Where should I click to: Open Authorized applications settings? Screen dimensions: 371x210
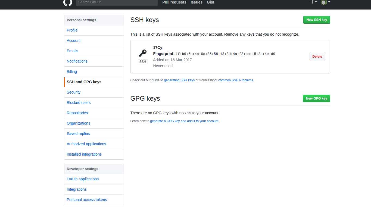[x=94, y=144]
